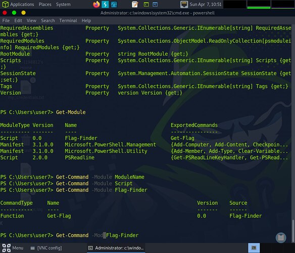Open the Menu launcher in the bottom panel
The image size is (295, 253).
tap(13, 248)
